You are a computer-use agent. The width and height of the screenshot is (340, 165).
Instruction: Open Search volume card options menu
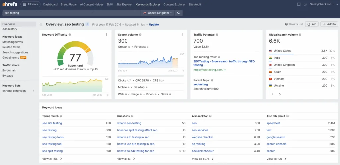point(182,35)
